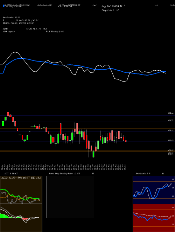Click the 181.49 price level label
This screenshot has height=232, width=175.
[x=171, y=140]
